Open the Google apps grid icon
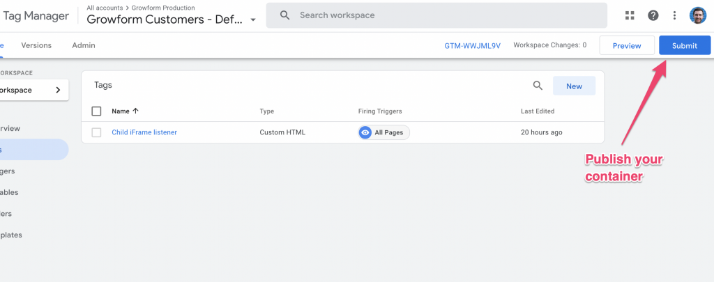714x282 pixels. (x=630, y=15)
